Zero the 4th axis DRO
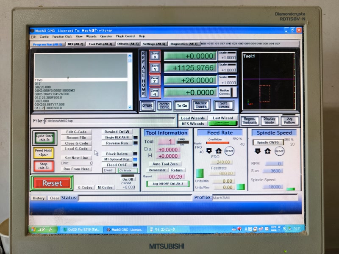 pyautogui.click(x=155, y=92)
